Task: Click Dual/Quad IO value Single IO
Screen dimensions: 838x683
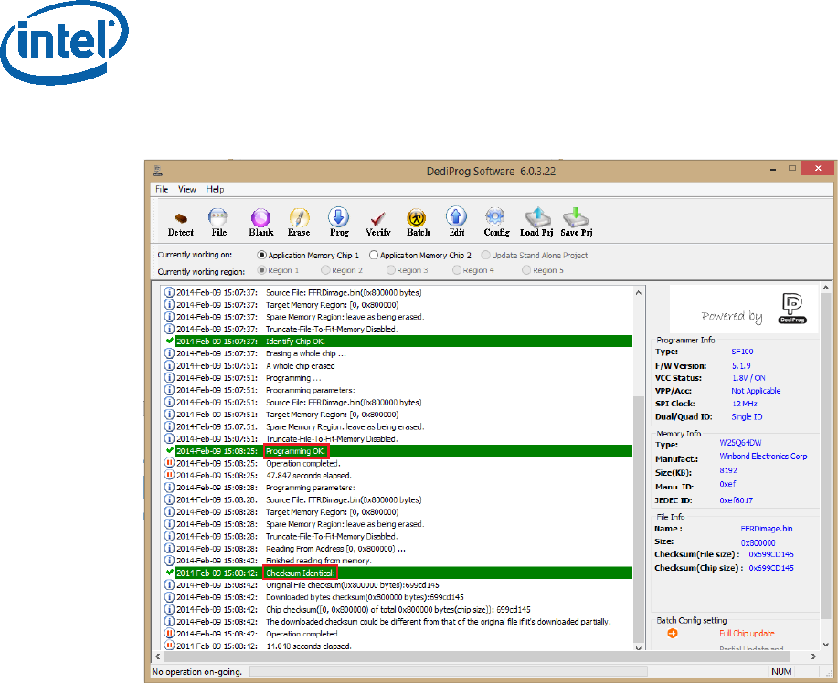Action: pos(747,416)
